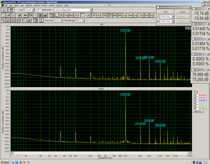Decrease Plot Top with the down arrow

point(62,21)
